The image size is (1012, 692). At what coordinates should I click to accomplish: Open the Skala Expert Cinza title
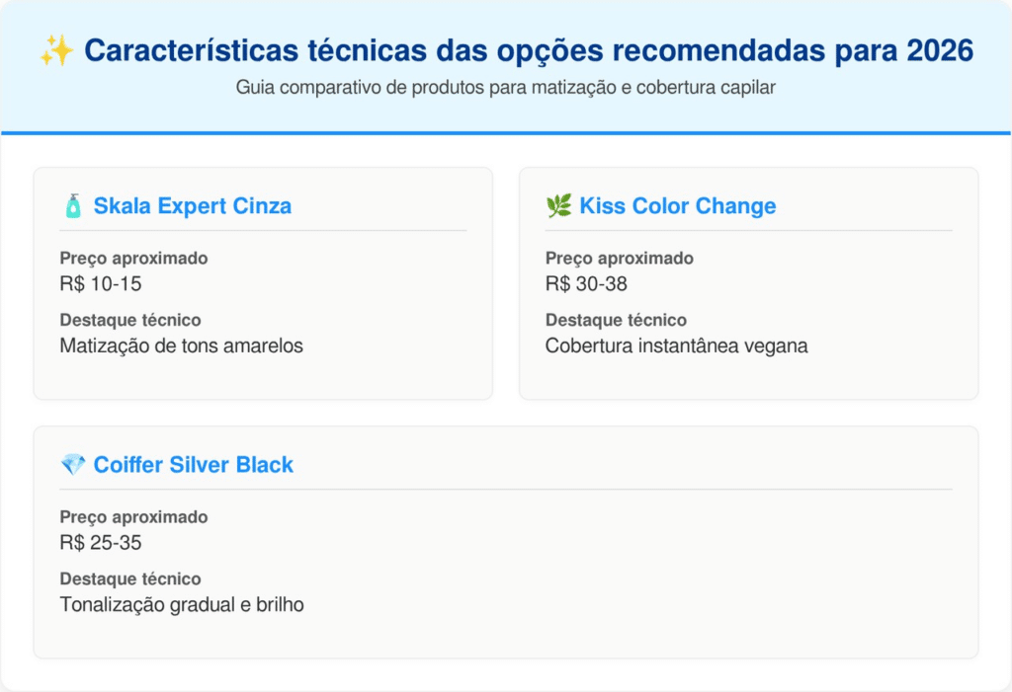[192, 205]
